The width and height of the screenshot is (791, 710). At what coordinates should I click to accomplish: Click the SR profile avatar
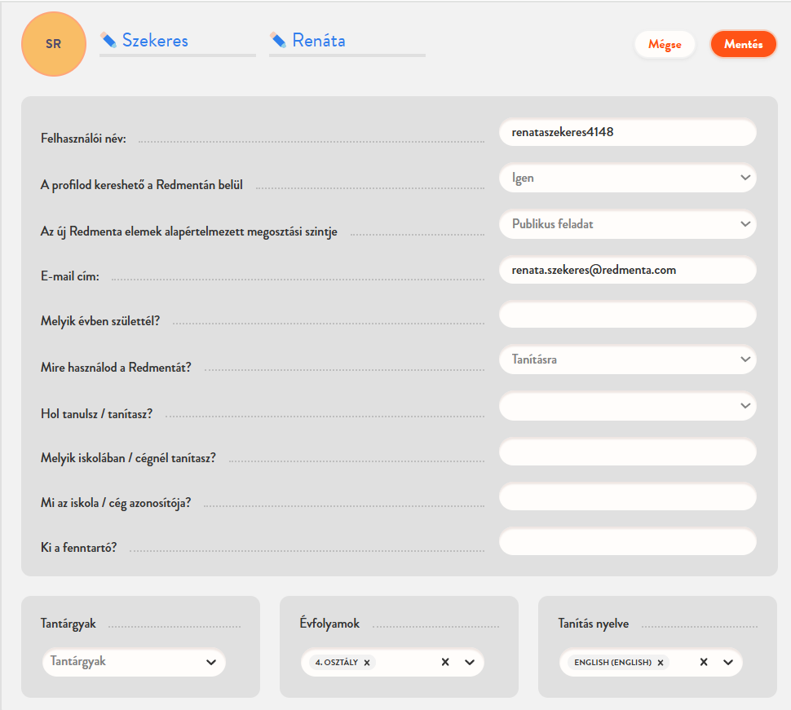[54, 44]
